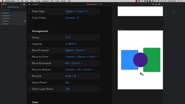Screen dimensions: 185x104
Task: Select the blue rectangle on the artboard
Action: pos(127,60)
